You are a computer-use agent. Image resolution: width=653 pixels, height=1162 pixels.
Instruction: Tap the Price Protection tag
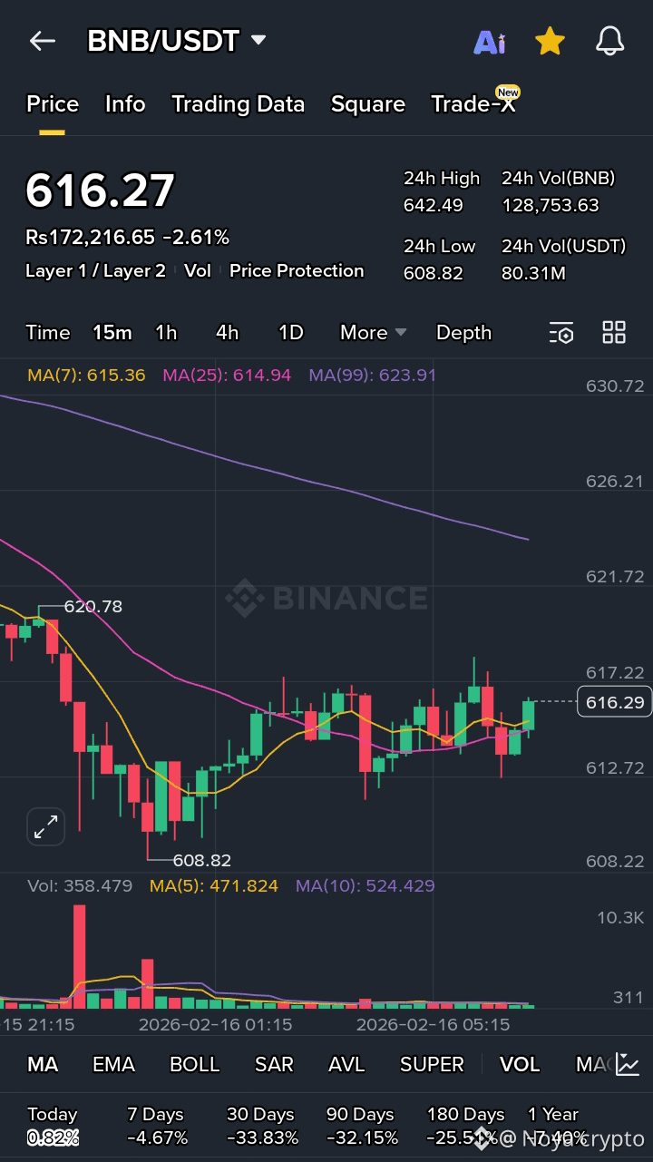tap(297, 271)
